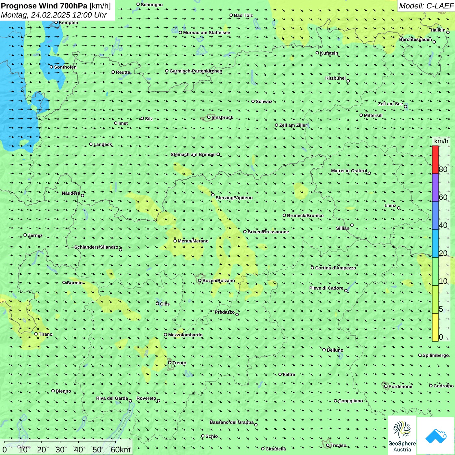455x455 pixels.
Task: Click the 'Garmisch-Partenkirchen' label
Action: pos(196,71)
